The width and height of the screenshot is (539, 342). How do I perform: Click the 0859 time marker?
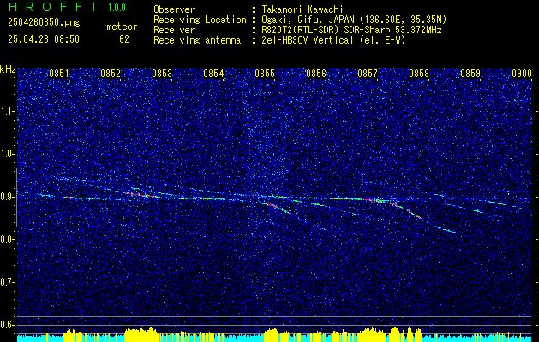(x=470, y=74)
